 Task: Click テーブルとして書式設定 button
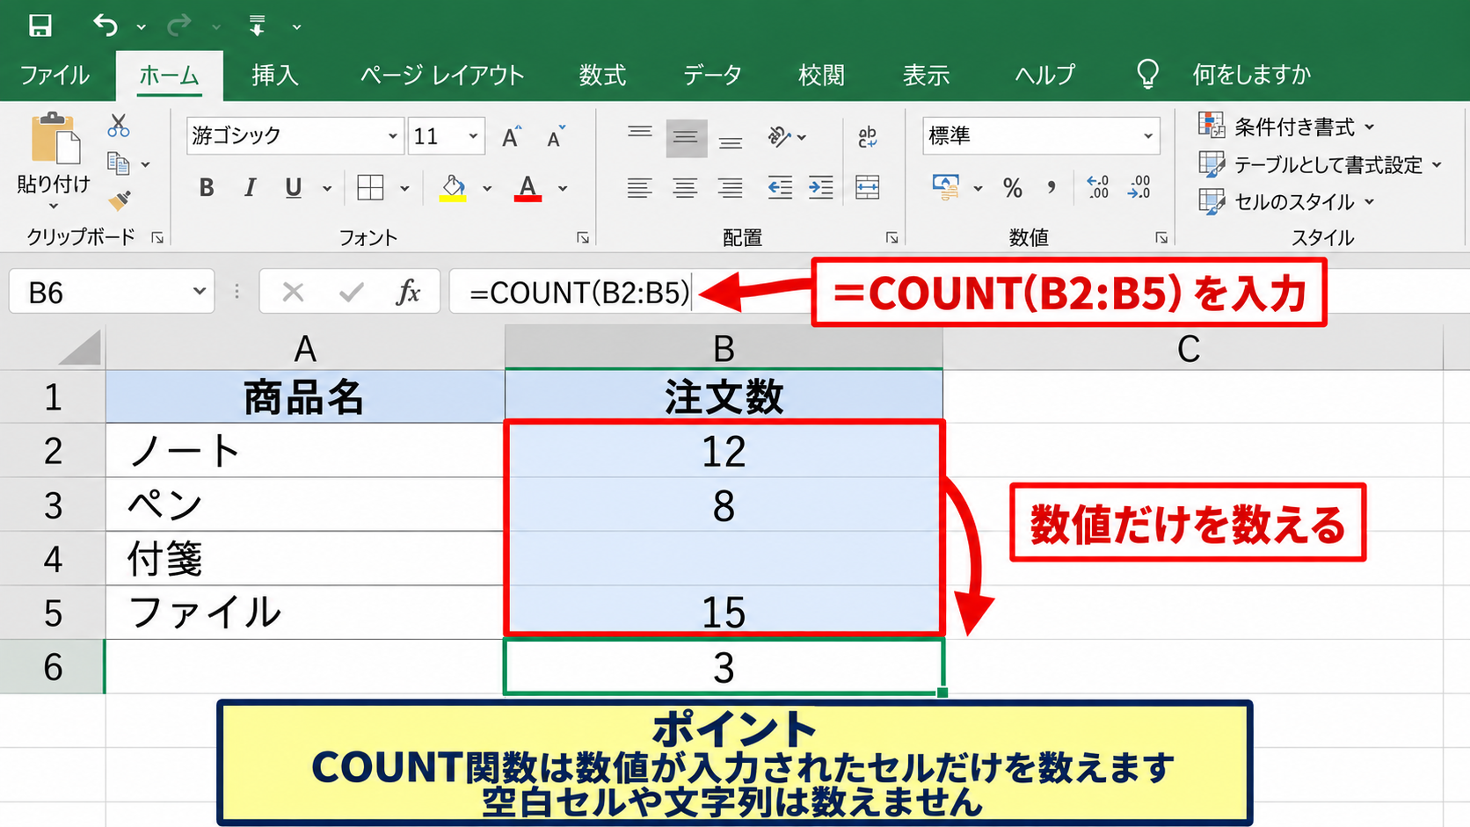(1321, 164)
